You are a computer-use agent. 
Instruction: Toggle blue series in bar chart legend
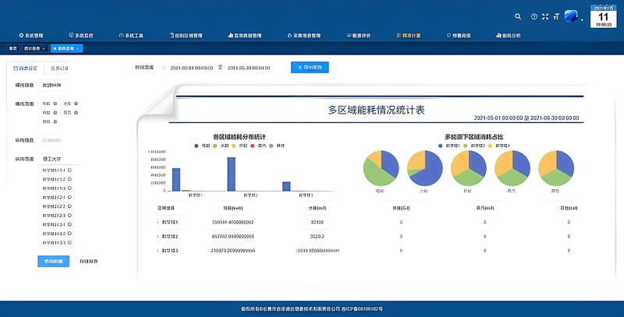pyautogui.click(x=202, y=146)
